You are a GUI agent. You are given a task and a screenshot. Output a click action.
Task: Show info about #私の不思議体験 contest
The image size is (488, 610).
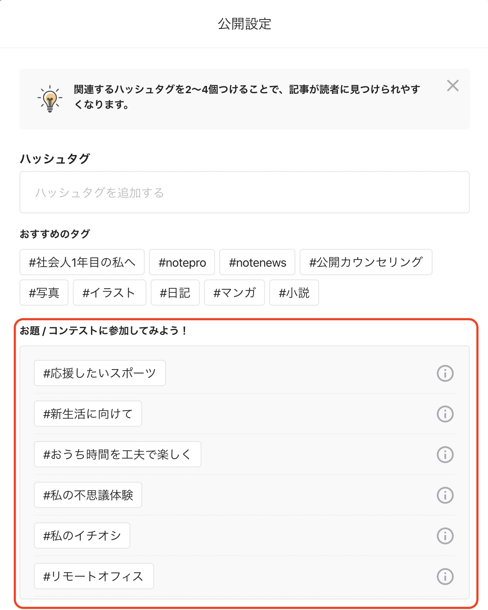coord(445,495)
